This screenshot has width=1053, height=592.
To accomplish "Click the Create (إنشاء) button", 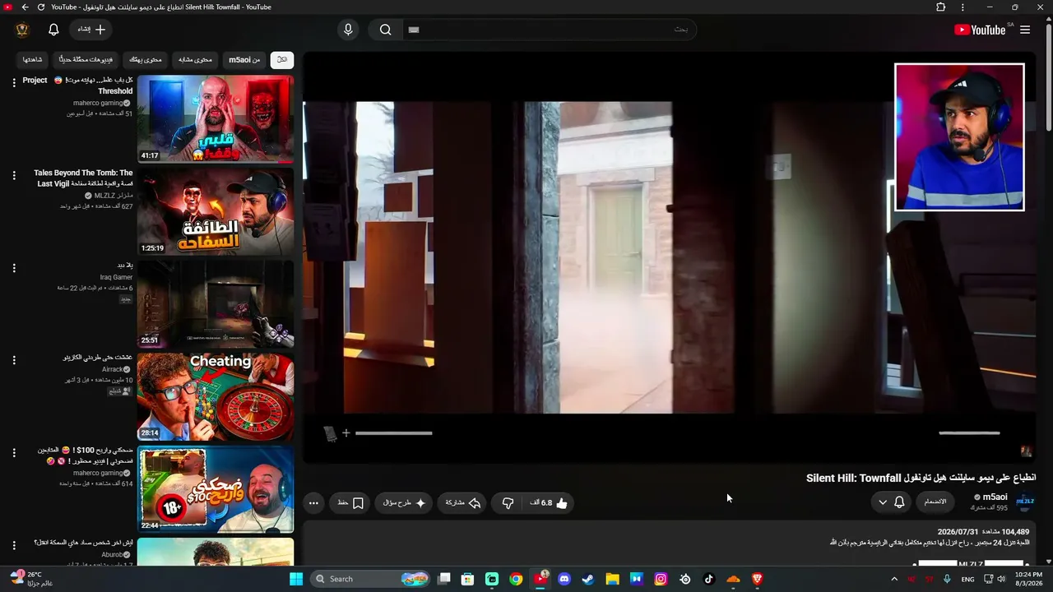I will click(91, 30).
